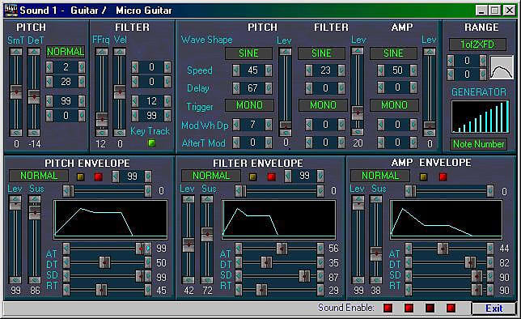Open the Pitch LFO SINE wave shape selector
The image size is (521, 319).
[248, 53]
